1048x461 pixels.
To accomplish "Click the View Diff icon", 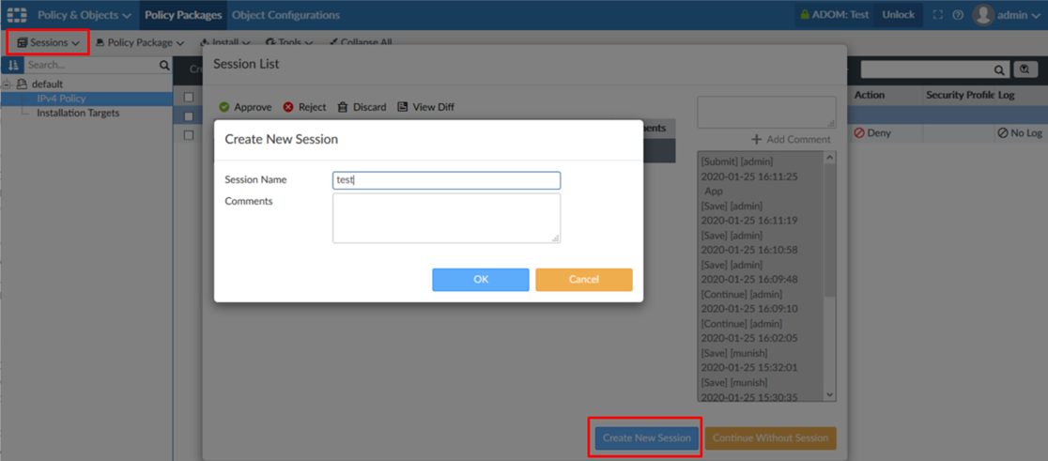I will click(x=403, y=107).
